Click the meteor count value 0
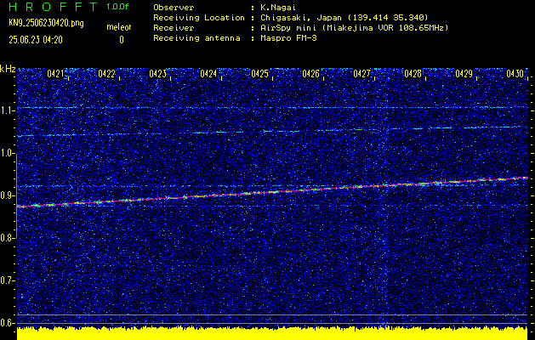The image size is (535, 340). (122, 40)
